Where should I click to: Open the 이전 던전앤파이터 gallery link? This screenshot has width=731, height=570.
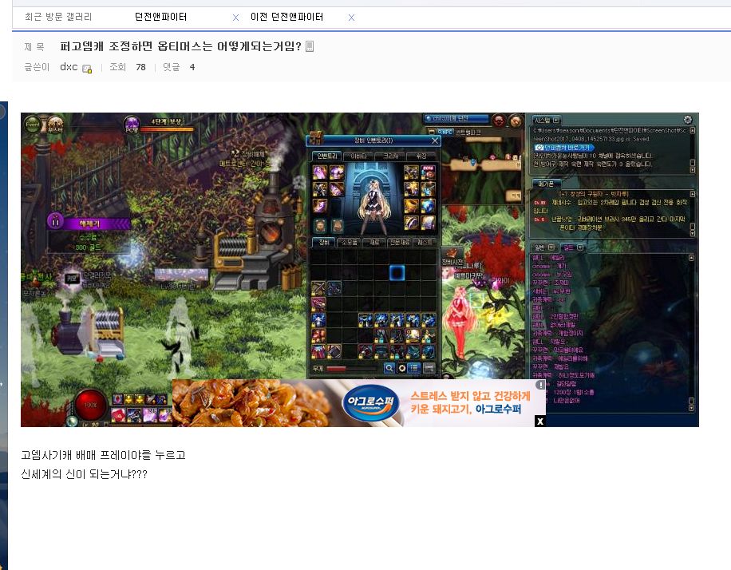point(286,18)
